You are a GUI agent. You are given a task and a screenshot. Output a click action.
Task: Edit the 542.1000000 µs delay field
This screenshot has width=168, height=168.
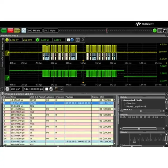(33, 89)
